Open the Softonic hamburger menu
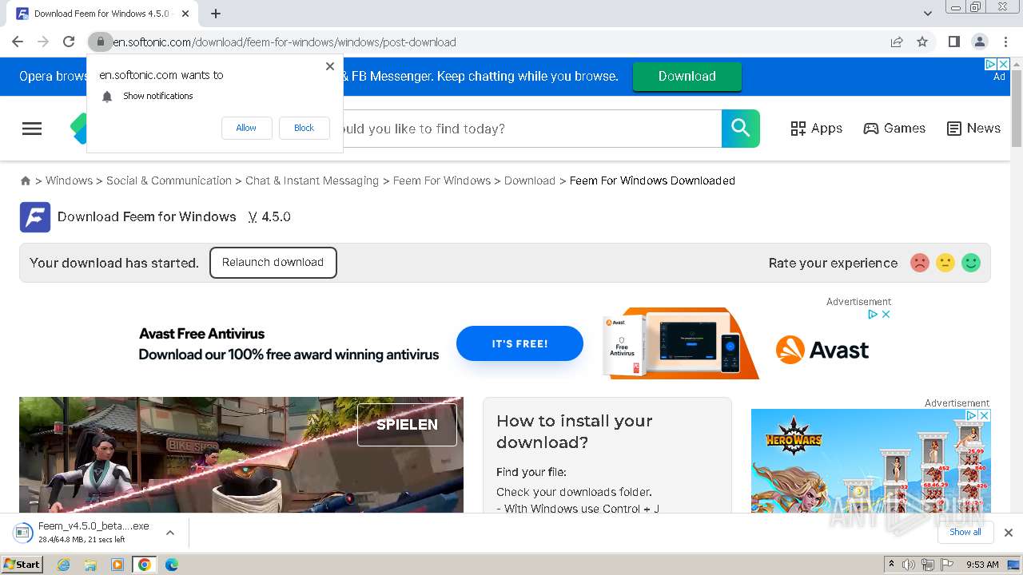Image resolution: width=1023 pixels, height=575 pixels. [32, 129]
